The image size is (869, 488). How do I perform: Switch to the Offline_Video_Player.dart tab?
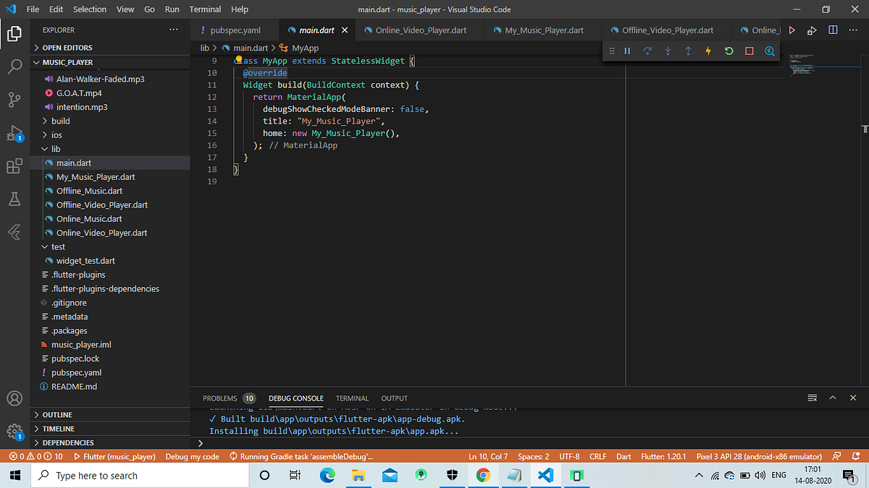tap(664, 30)
